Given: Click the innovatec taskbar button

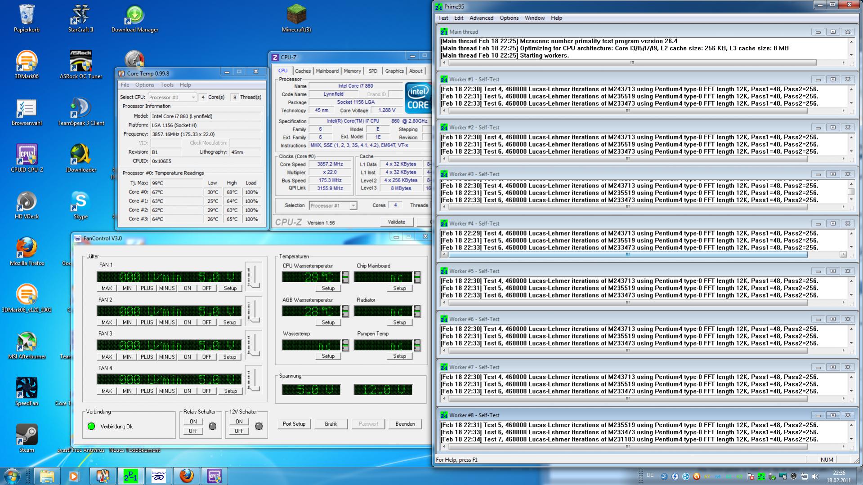Looking at the screenshot, I should (158, 476).
